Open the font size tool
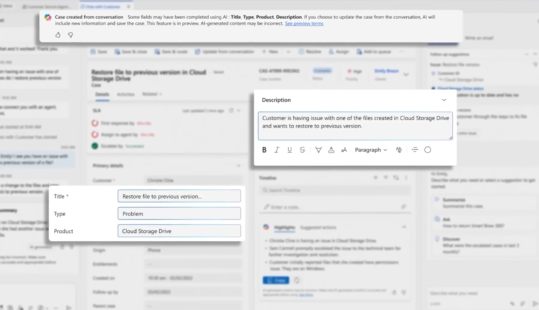This screenshot has width=539, height=310. click(344, 150)
